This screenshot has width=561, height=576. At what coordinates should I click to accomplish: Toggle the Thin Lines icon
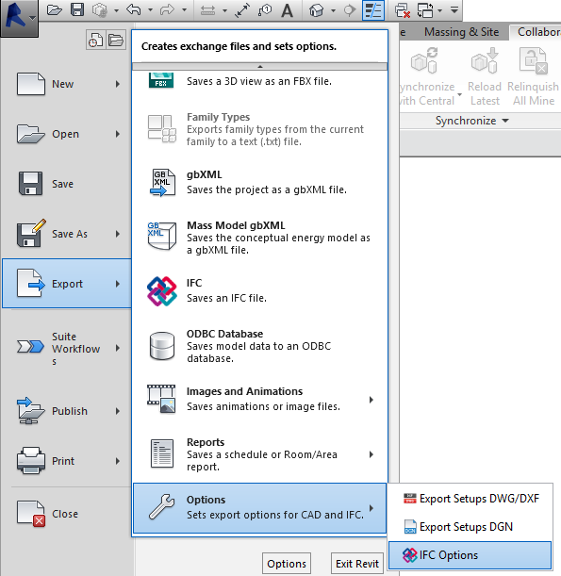pos(373,10)
